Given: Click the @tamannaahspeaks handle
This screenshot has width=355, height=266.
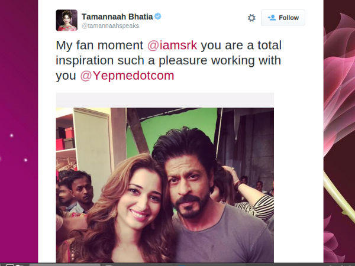Looking at the screenshot, I should pos(110,26).
